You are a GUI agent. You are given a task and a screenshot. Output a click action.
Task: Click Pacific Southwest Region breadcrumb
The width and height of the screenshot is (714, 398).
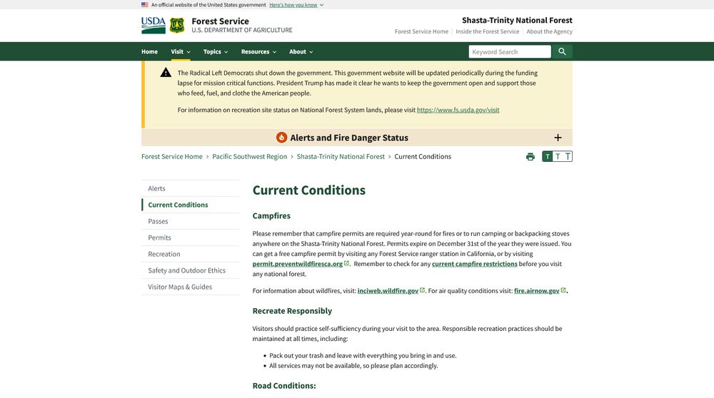coord(249,156)
